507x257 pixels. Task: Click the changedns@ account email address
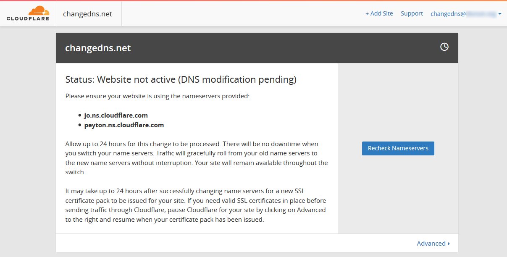point(463,14)
